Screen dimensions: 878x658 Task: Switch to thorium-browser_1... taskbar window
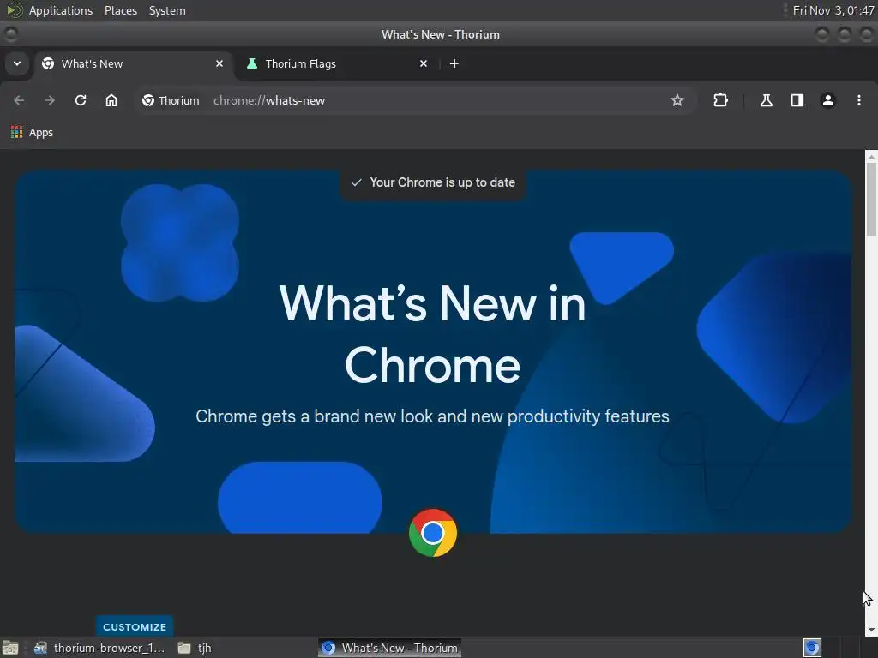pyautogui.click(x=99, y=648)
